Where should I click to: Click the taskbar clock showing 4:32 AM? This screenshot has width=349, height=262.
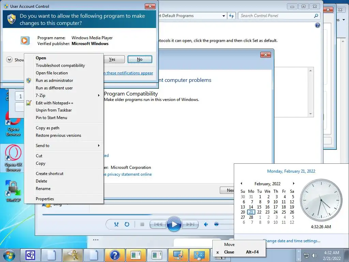pos(332,256)
